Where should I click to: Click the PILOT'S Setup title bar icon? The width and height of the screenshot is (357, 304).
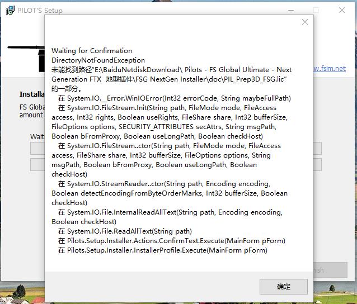(x=10, y=10)
